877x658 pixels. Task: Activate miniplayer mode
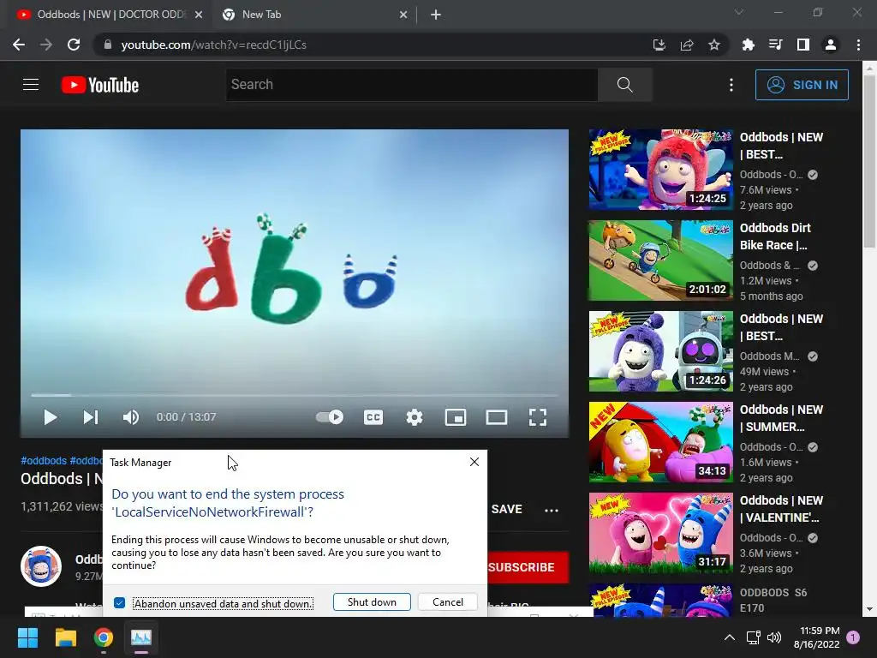[456, 417]
